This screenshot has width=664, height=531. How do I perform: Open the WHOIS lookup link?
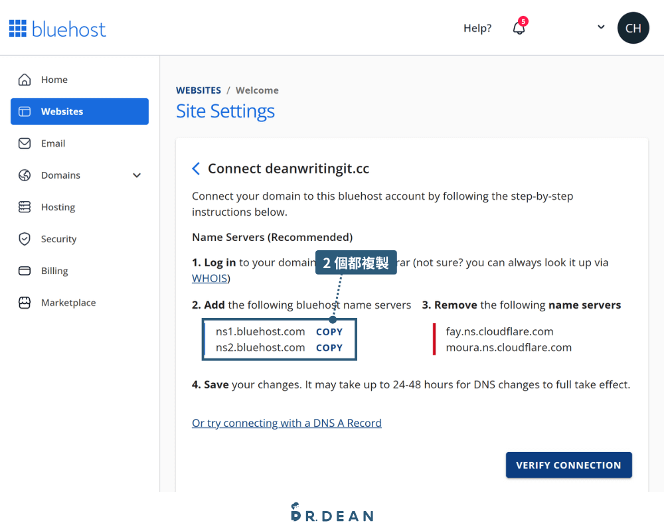210,278
